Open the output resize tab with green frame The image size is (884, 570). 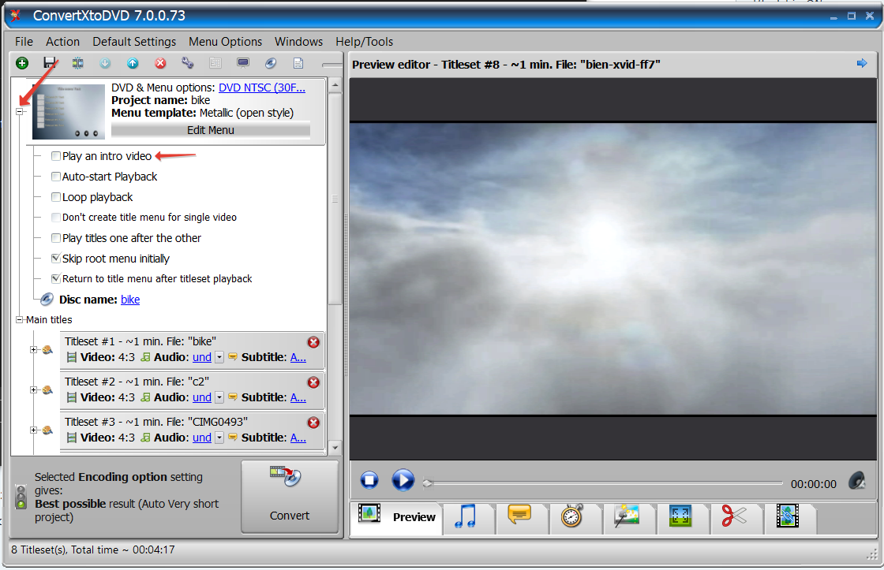680,516
